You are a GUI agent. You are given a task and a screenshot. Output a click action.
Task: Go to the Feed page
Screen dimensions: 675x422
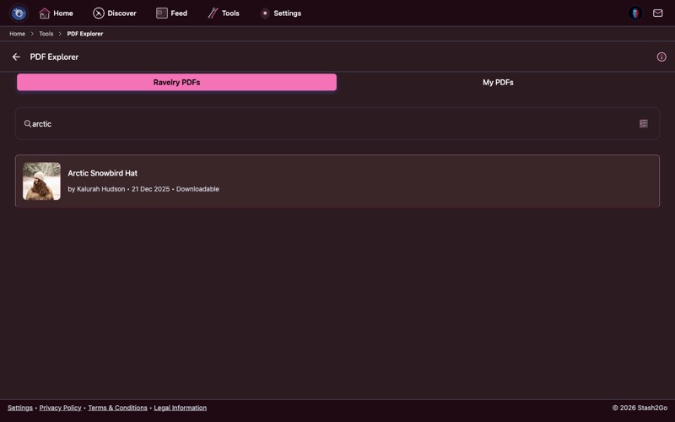171,14
